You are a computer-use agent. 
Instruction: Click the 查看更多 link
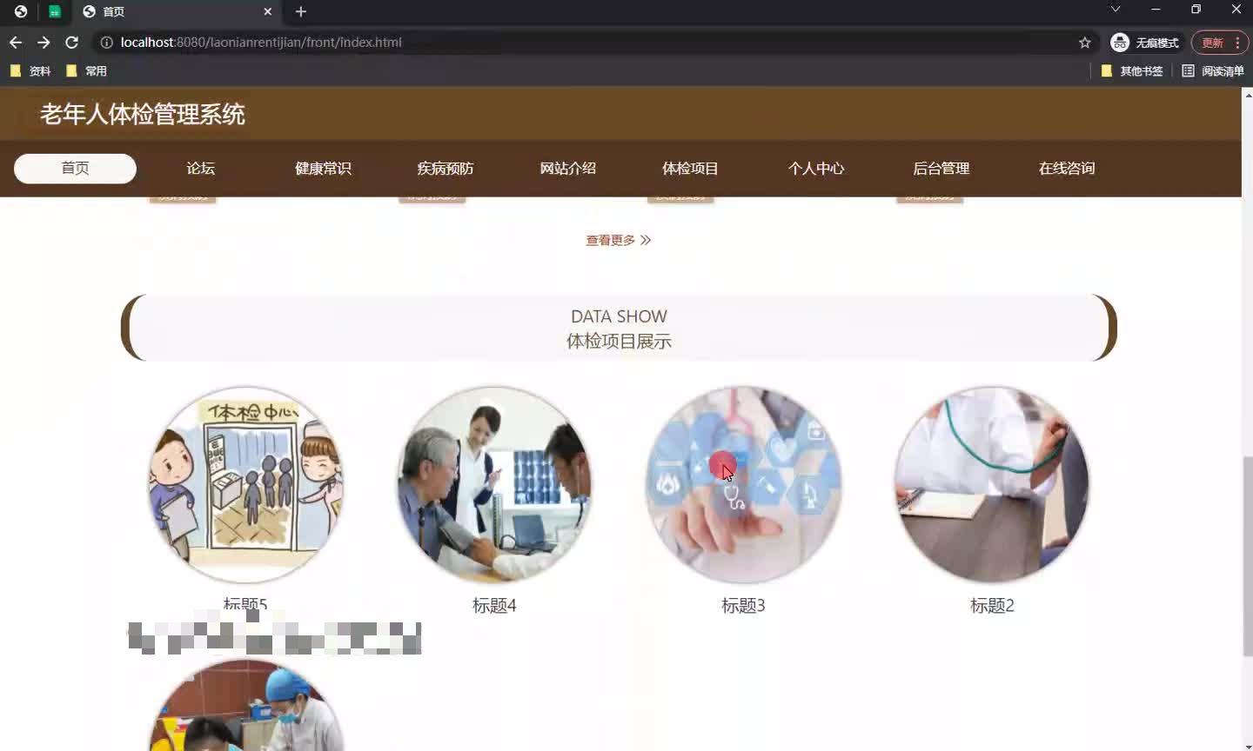click(619, 240)
